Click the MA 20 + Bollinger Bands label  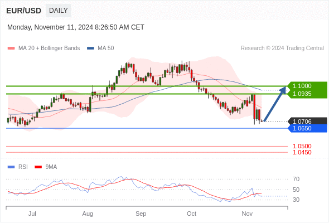point(49,49)
